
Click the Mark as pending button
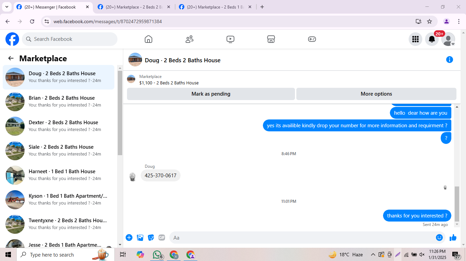click(211, 94)
